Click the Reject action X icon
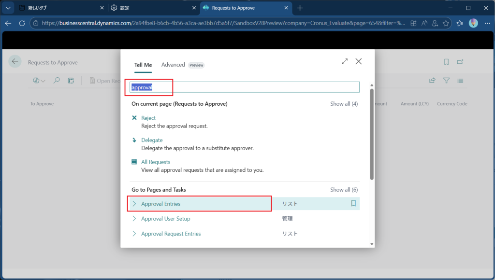 click(134, 118)
